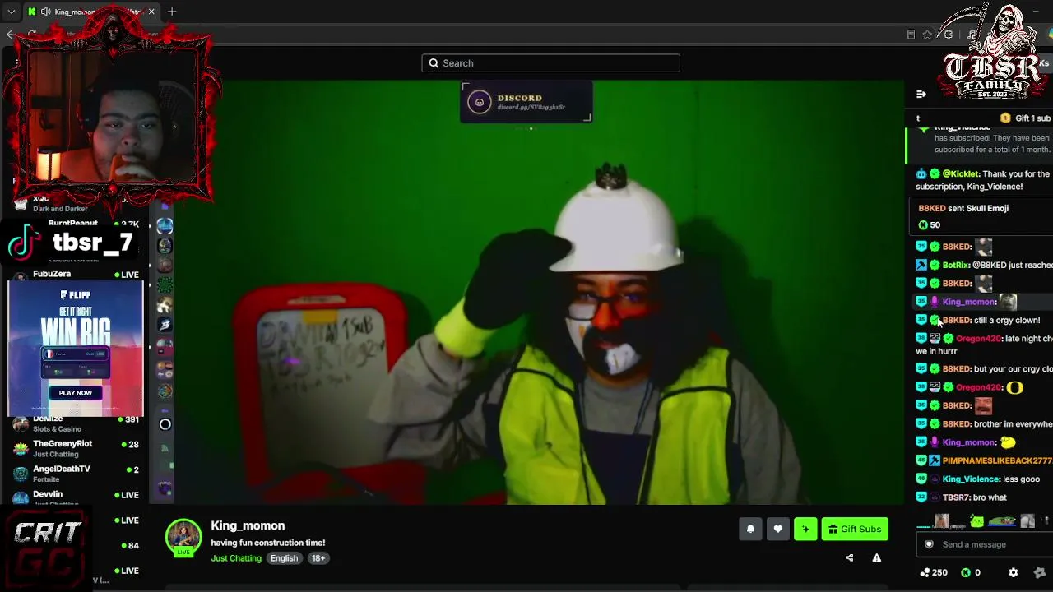Close the King_momon browser tab
This screenshot has width=1053, height=592.
(x=151, y=12)
